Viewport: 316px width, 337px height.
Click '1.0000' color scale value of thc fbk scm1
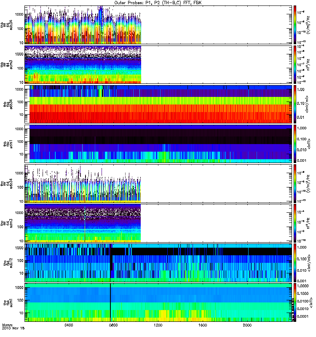coord(303,286)
